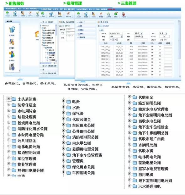Screen dimensions: 185x195
Task: Expand the 代收公维金 tree node
Action: [x=63, y=119]
